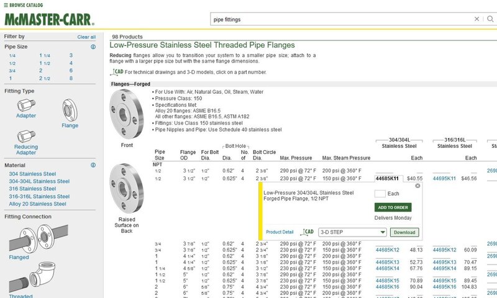The height and width of the screenshot is (298, 497).
Task: Click the Download button
Action: point(404,232)
